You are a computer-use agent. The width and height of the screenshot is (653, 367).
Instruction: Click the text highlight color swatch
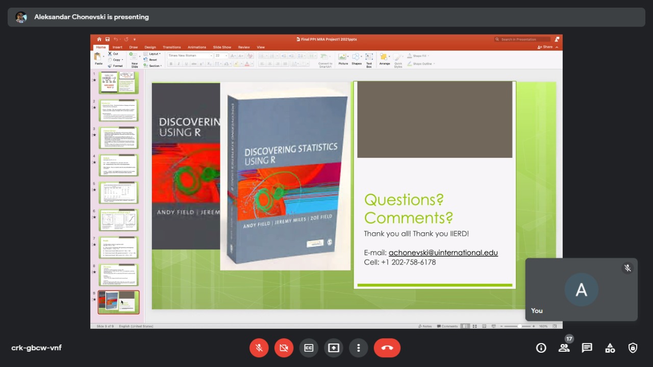(x=236, y=64)
